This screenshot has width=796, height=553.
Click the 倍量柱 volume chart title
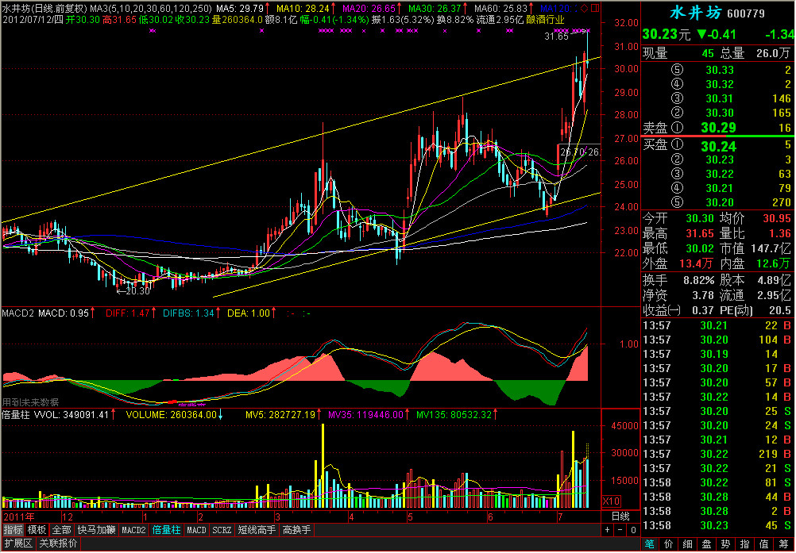pyautogui.click(x=16, y=415)
